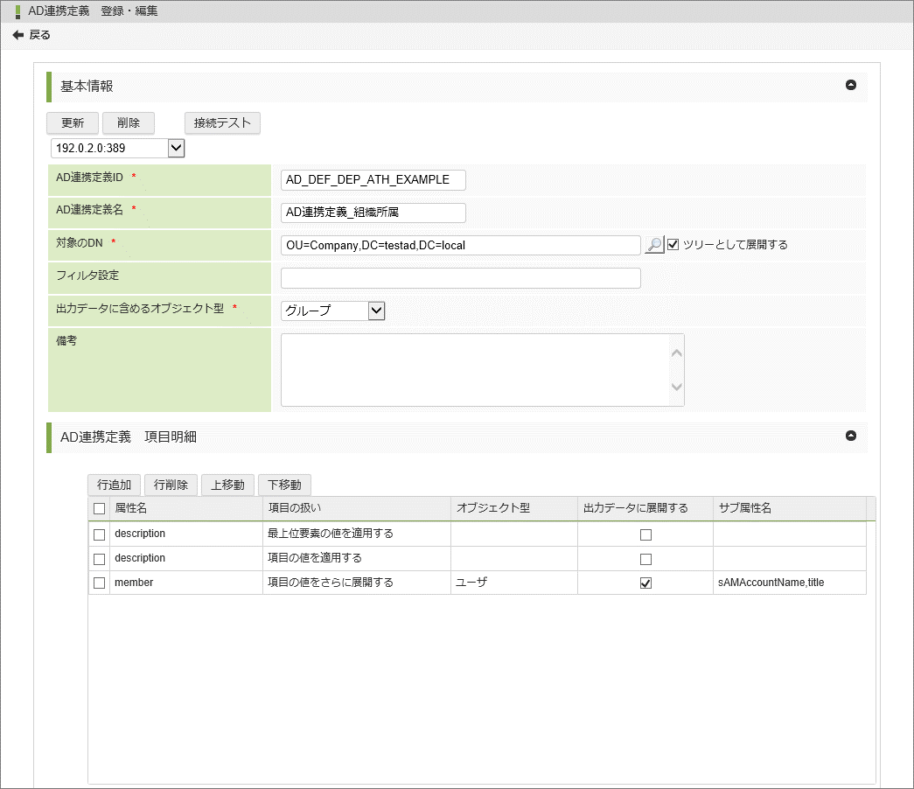Viewport: 914px width, 789px height.
Task: Add a row with 行追加
Action: pos(114,485)
